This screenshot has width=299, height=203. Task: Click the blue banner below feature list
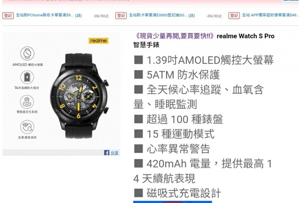[x=173, y=202]
